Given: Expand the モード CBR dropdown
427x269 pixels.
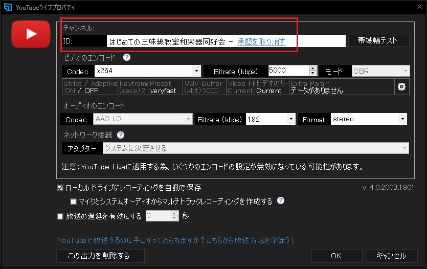Looking at the screenshot, I should [x=406, y=71].
